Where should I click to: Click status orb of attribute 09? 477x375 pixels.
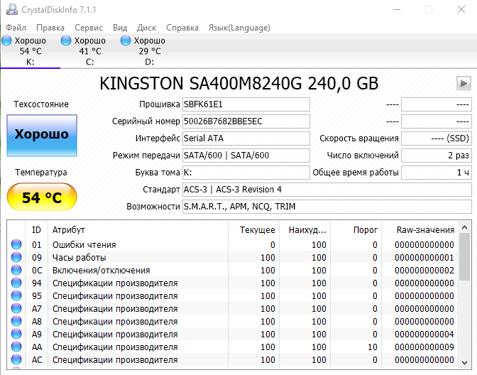[x=16, y=257]
